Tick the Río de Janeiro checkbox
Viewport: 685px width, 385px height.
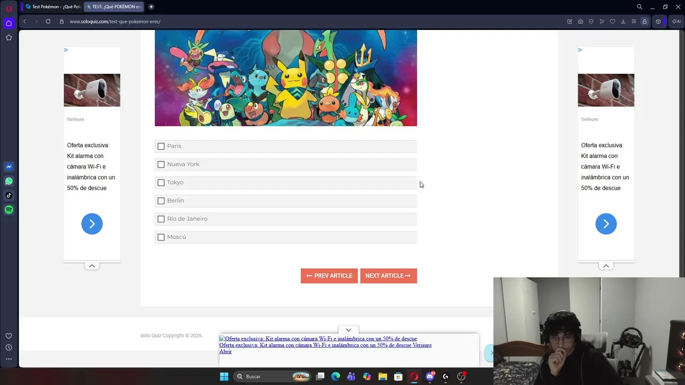pyautogui.click(x=161, y=219)
